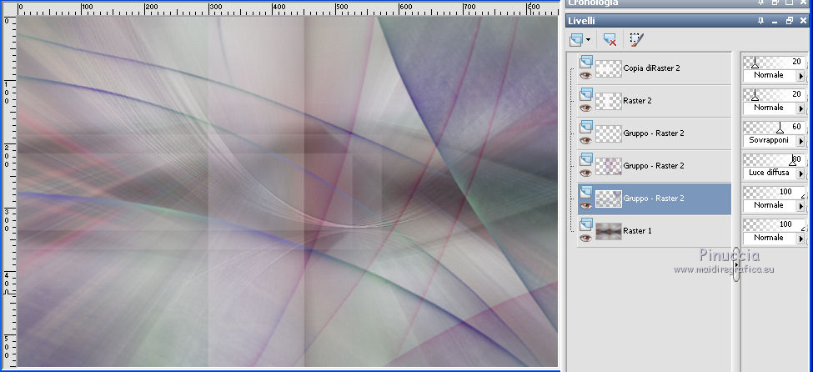Click the abstract image on the canvas
The image size is (813, 372).
[287, 192]
